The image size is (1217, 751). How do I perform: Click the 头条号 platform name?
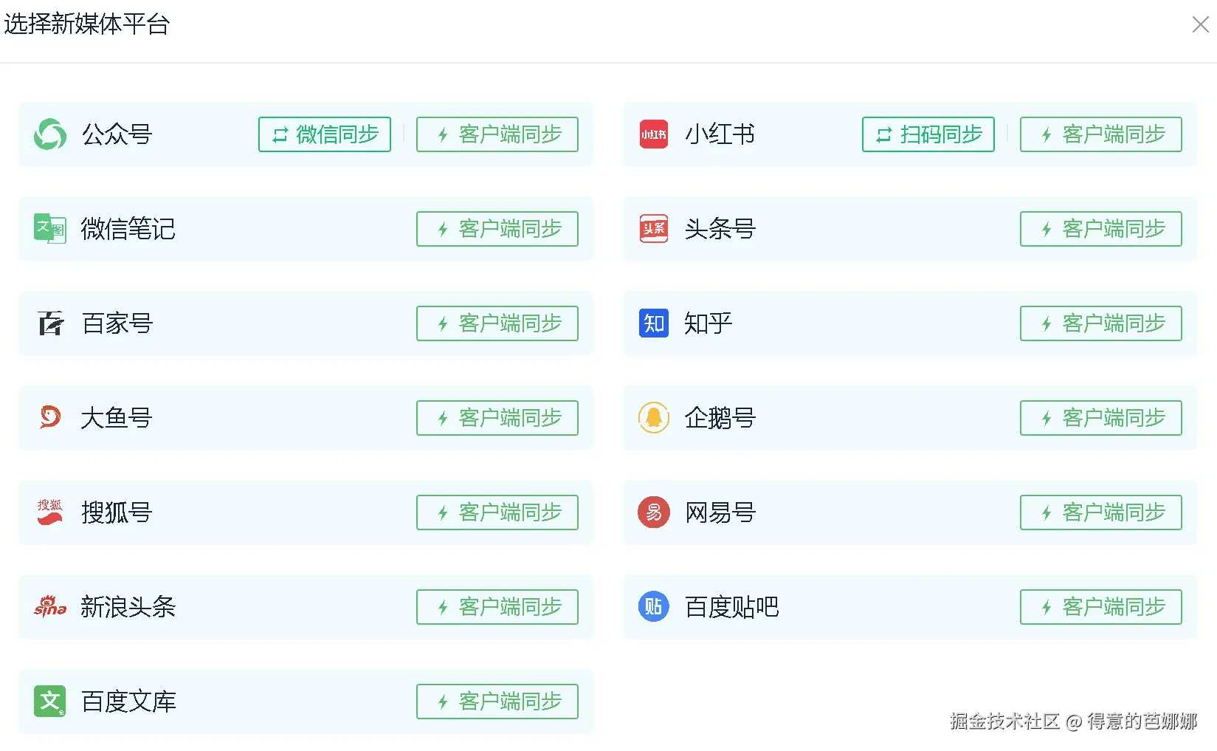coord(720,229)
